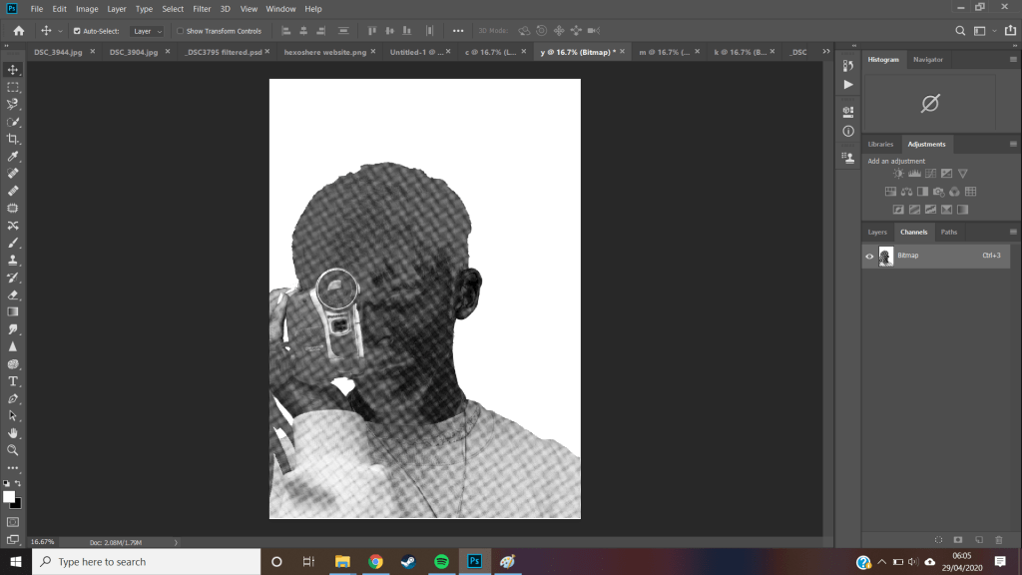Enable Show Transform Controls checkbox
This screenshot has height=575, width=1022.
181,31
